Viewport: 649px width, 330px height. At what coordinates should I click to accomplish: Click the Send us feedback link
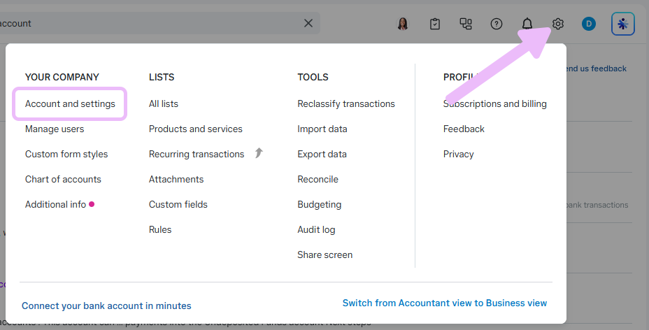click(x=596, y=69)
